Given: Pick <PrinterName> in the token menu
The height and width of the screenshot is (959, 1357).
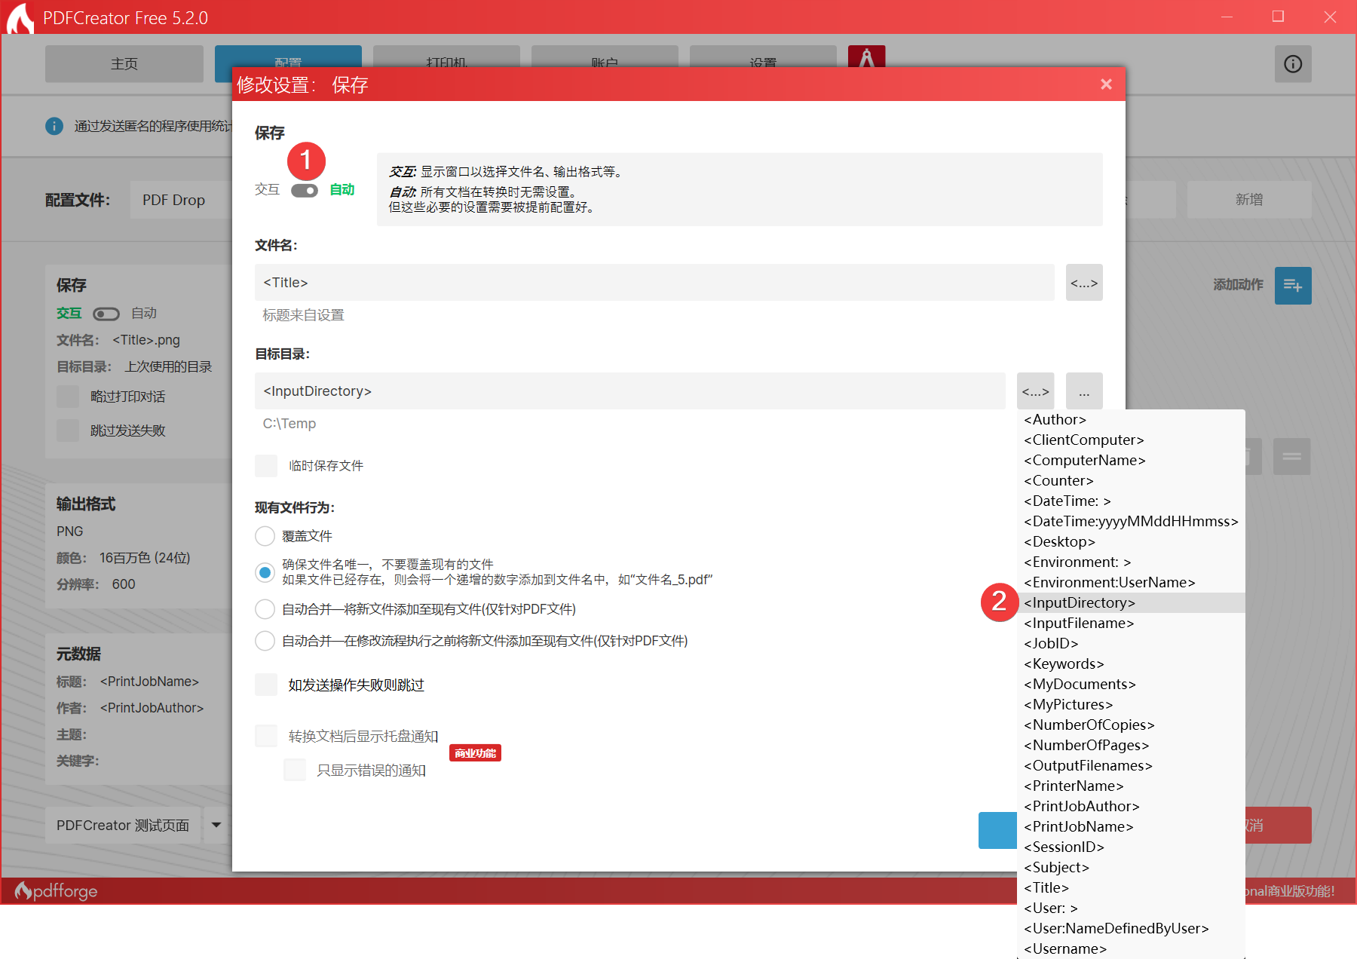Looking at the screenshot, I should 1073,786.
